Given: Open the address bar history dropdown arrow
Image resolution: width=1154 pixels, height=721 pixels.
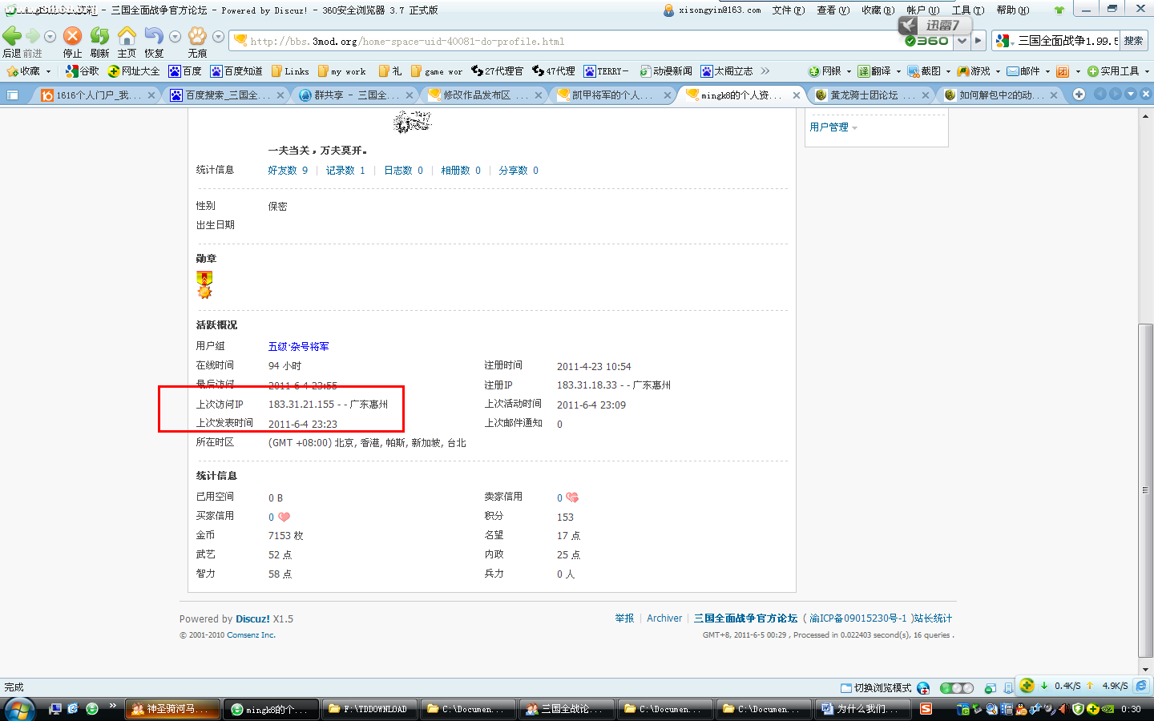Looking at the screenshot, I should (961, 41).
